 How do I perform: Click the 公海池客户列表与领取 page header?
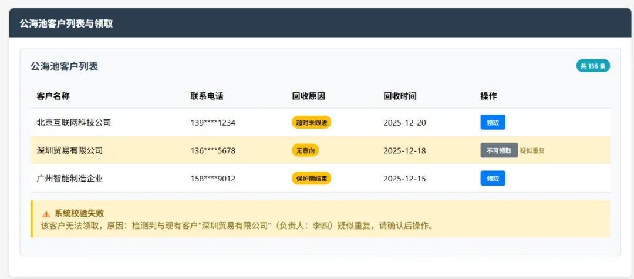[66, 23]
